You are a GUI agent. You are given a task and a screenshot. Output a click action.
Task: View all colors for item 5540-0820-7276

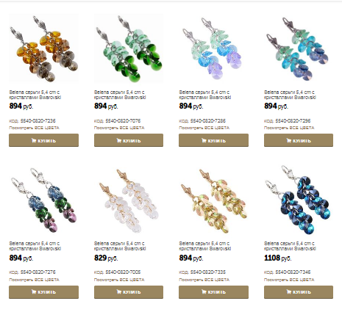click(x=34, y=280)
